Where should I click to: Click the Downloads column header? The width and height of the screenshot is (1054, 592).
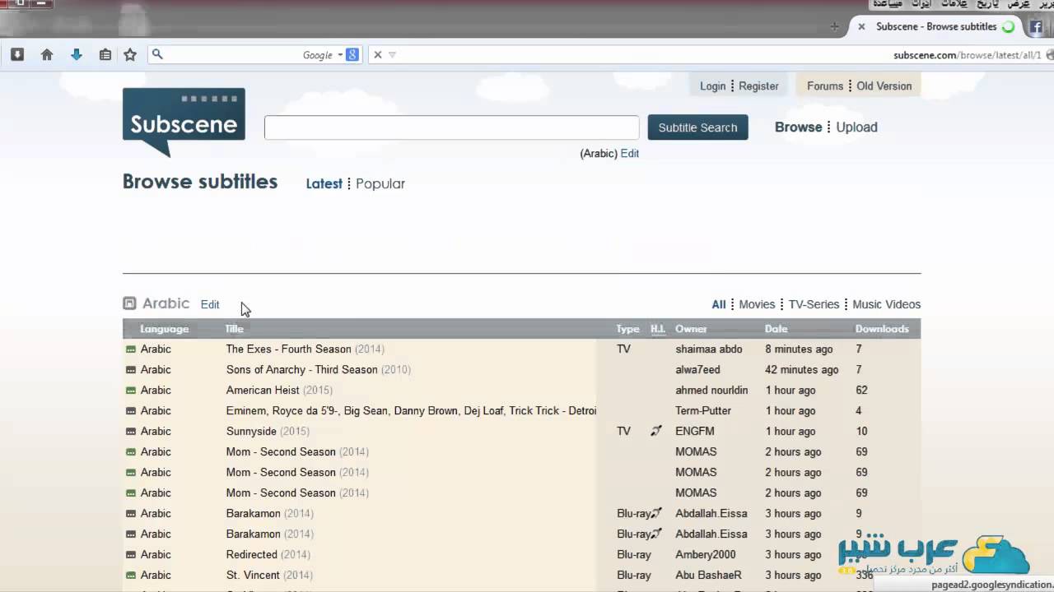[x=882, y=329]
